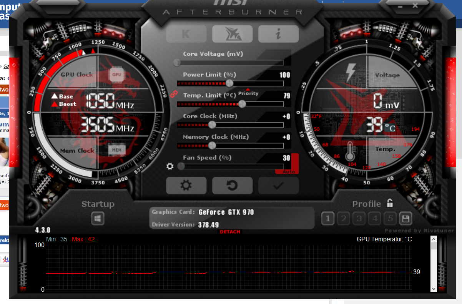Click the Power Limit slider handle
Image resolution: width=462 pixels, height=304 pixels.
229,83
